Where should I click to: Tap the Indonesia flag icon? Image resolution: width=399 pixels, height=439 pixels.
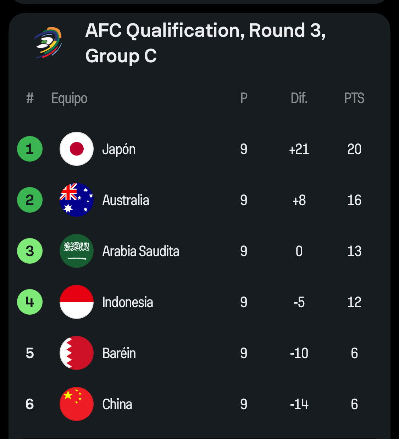77,302
